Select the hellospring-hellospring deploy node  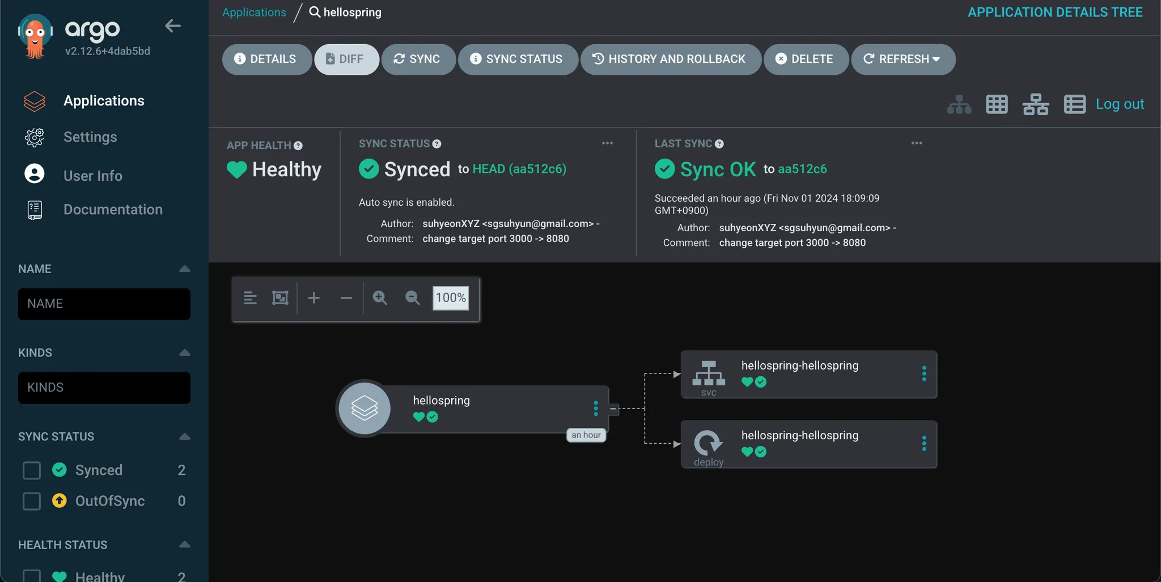[x=809, y=444]
